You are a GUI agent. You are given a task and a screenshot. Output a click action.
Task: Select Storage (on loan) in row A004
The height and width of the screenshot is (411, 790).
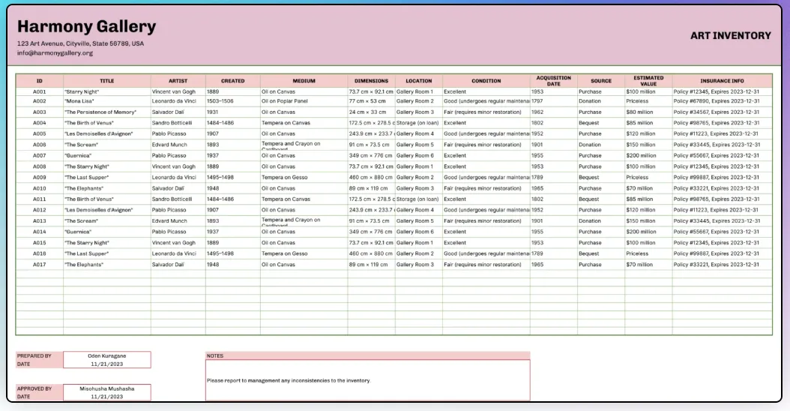419,123
